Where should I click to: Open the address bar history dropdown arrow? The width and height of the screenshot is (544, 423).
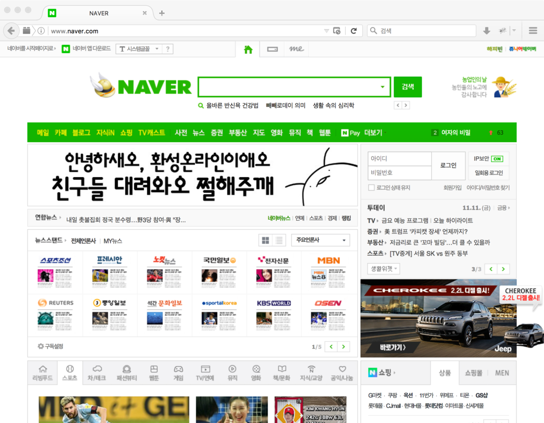coord(326,31)
